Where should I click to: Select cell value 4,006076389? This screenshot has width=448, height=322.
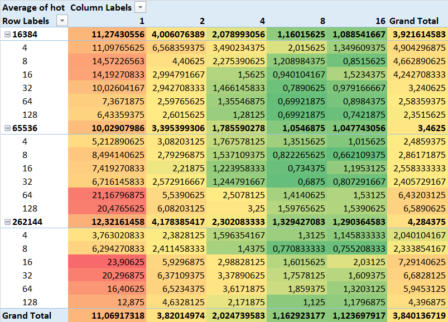pos(179,34)
